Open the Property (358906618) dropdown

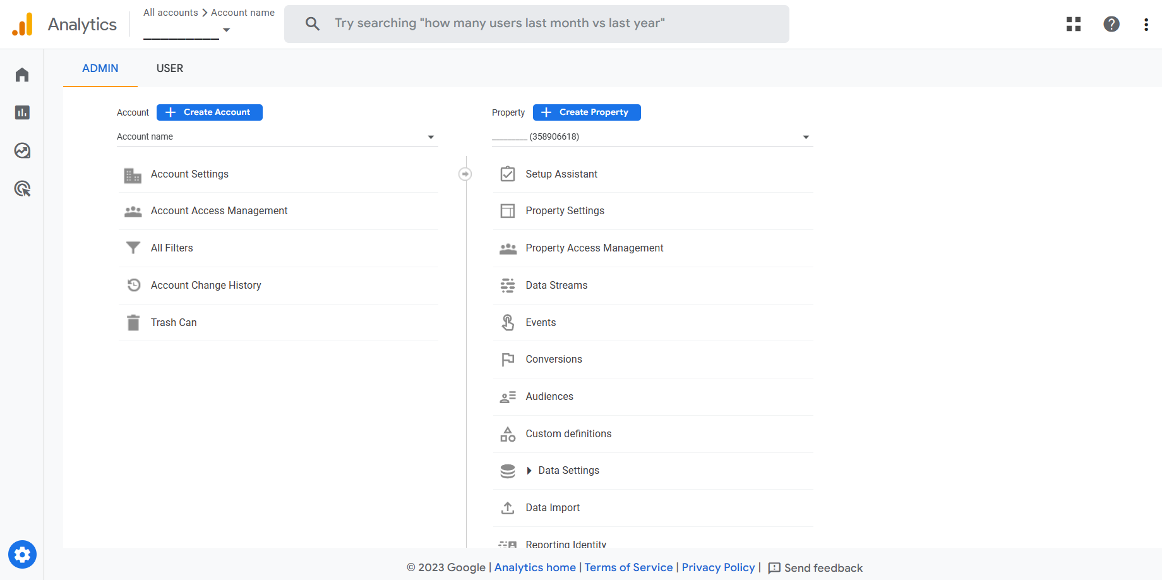tap(652, 136)
